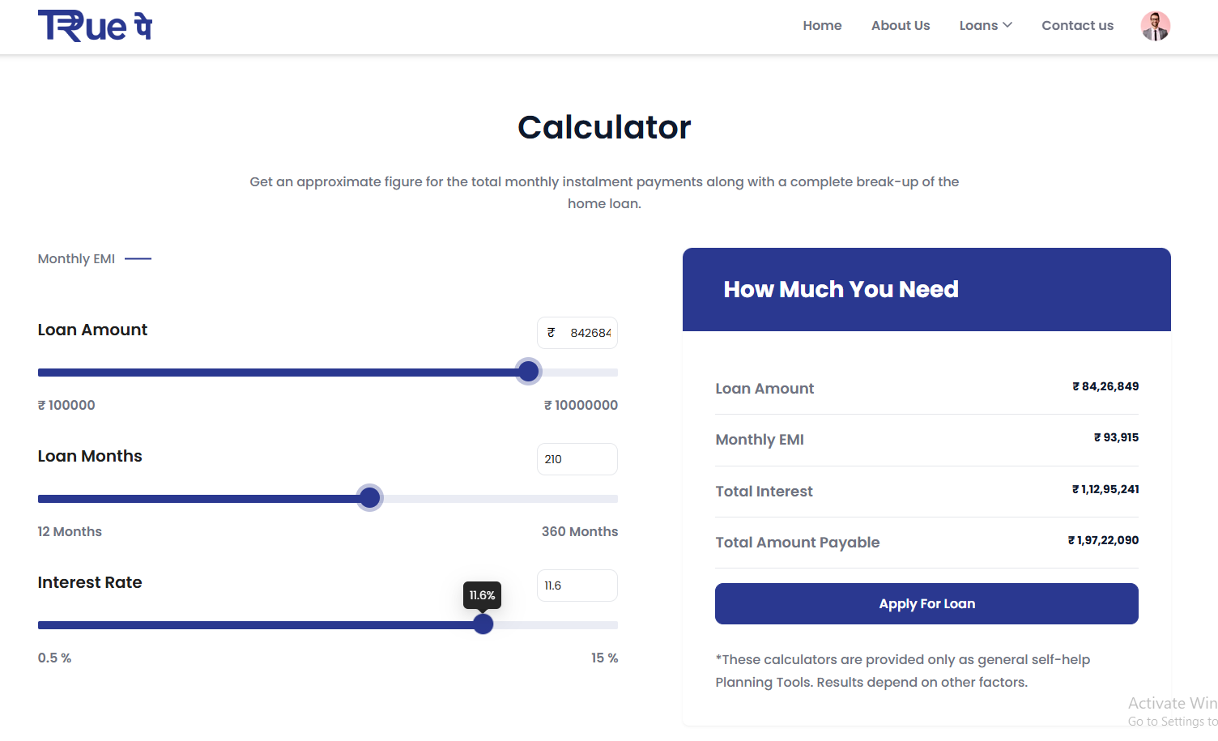The image size is (1218, 741).
Task: Focus the Loan Amount input field
Action: [590, 333]
